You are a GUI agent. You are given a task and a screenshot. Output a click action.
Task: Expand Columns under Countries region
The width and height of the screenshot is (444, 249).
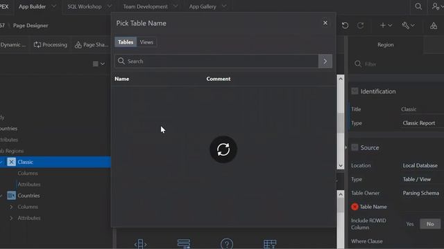11,207
